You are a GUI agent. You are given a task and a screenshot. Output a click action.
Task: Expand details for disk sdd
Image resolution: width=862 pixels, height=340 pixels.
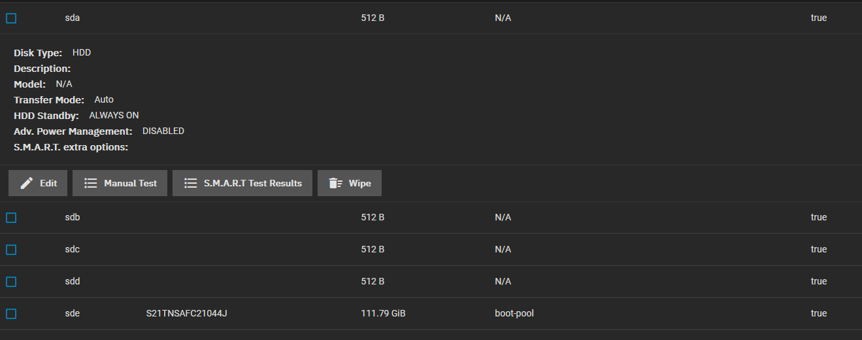tap(73, 281)
